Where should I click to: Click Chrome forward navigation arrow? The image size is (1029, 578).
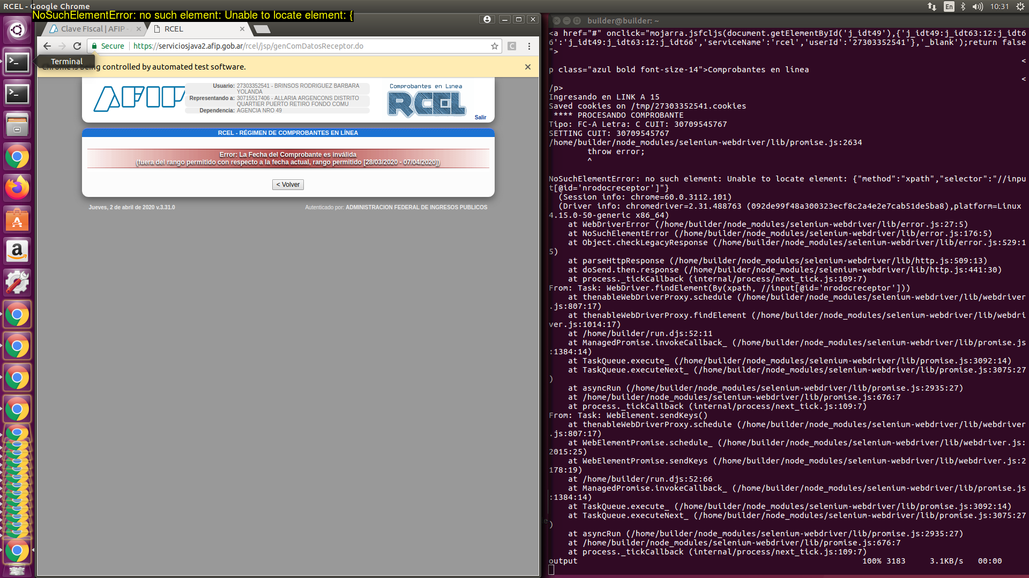62,46
